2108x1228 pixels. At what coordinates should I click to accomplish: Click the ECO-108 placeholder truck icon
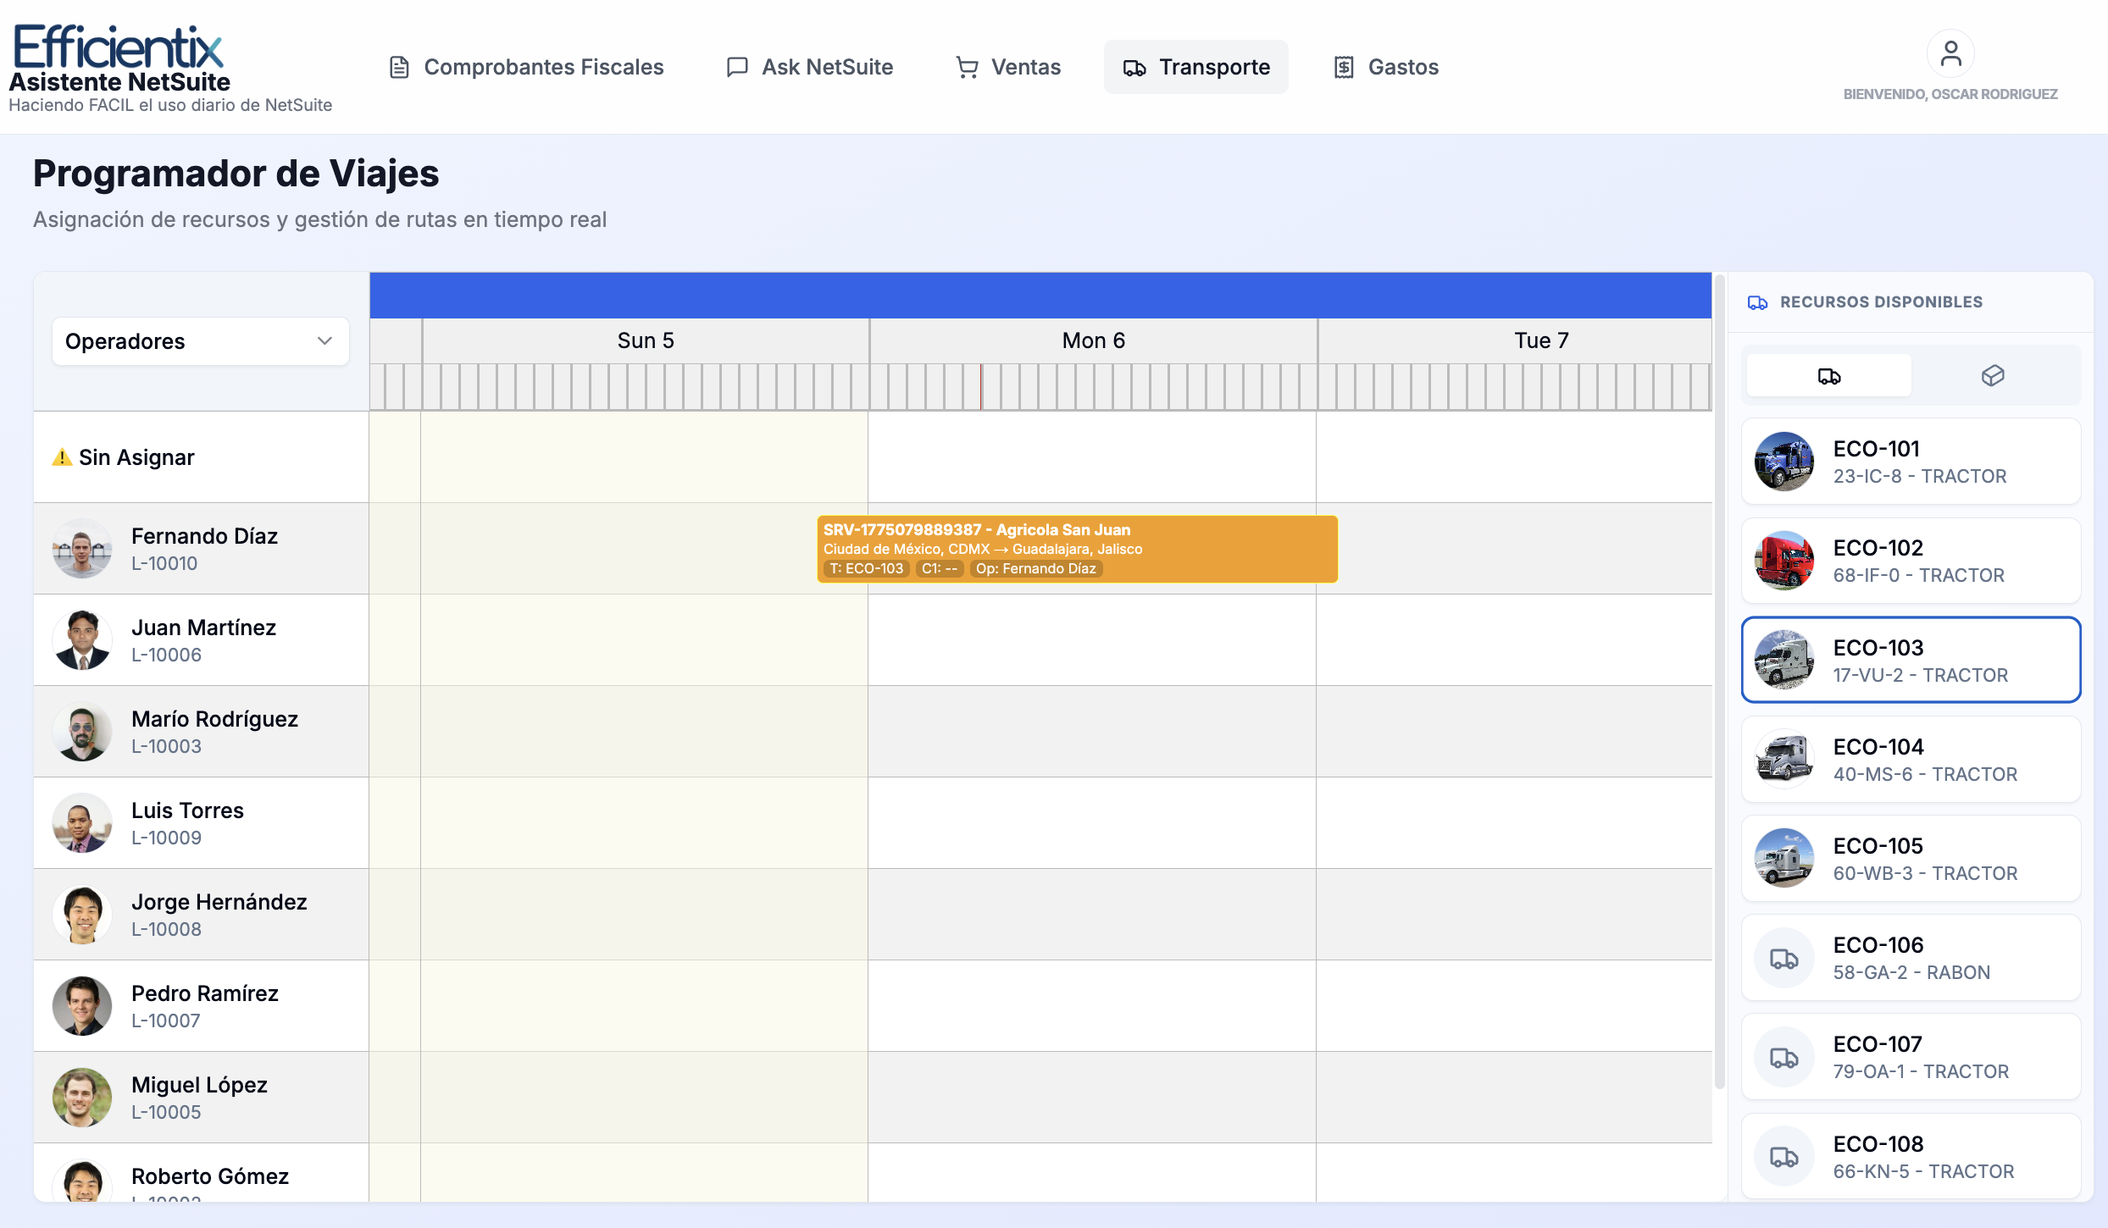1783,1157
